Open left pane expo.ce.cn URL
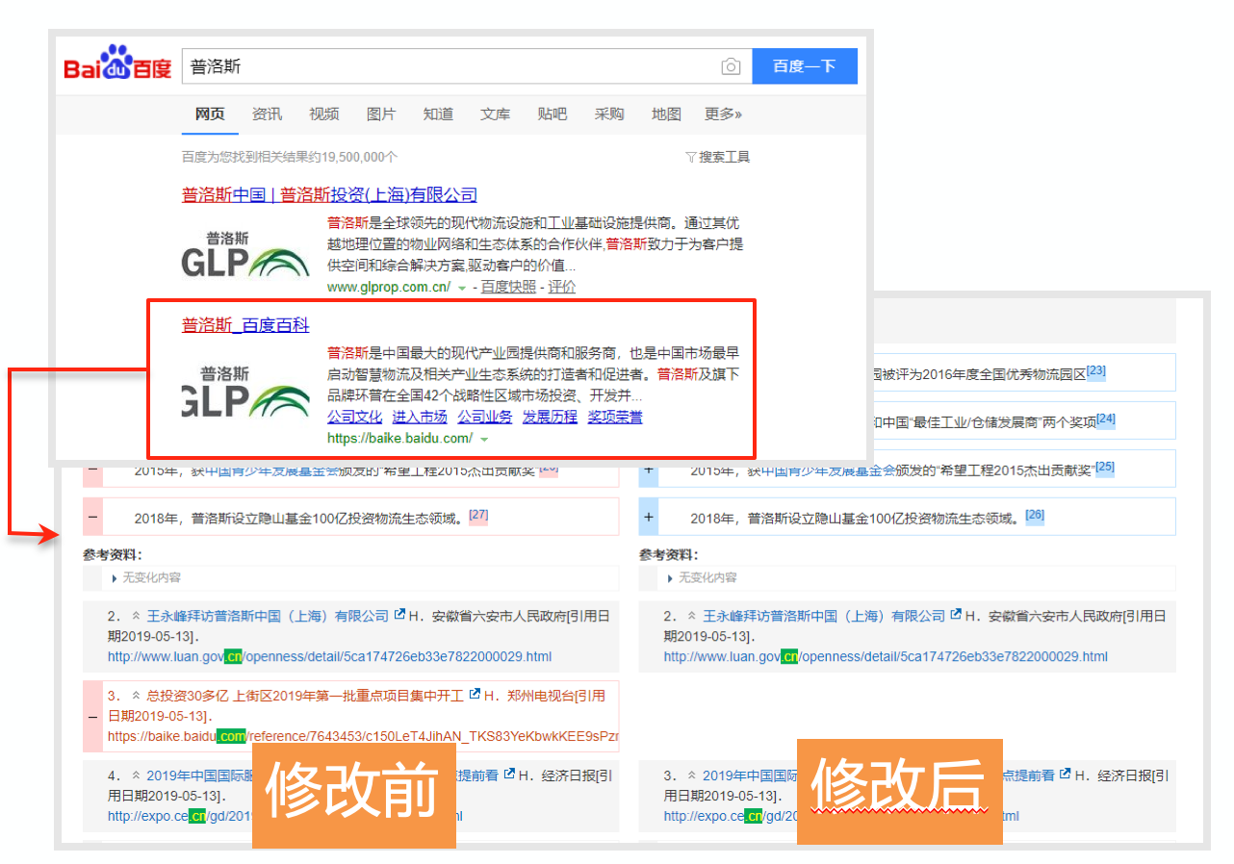Image resolution: width=1234 pixels, height=864 pixels. tap(285, 817)
